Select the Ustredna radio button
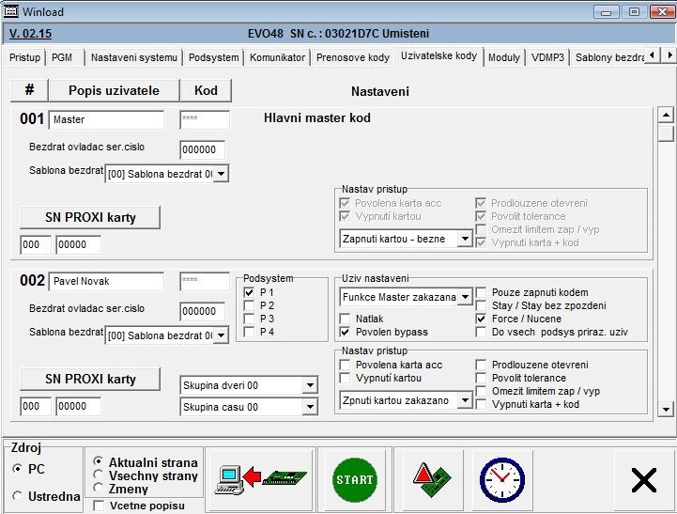Viewport: 677px width, 514px height. (18, 496)
